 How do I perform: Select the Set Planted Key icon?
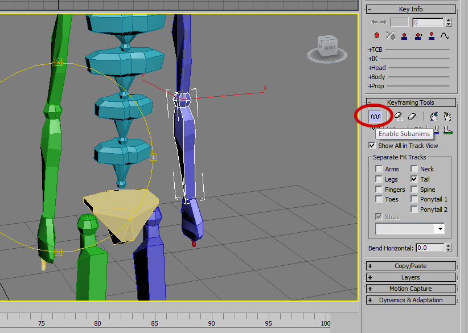(404, 35)
